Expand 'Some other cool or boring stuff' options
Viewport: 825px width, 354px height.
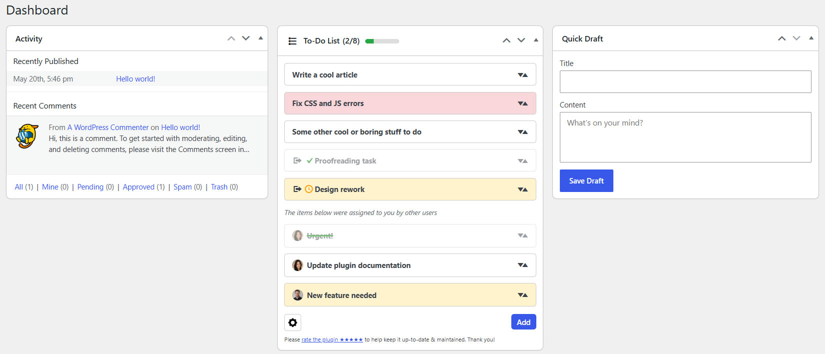[x=523, y=132]
